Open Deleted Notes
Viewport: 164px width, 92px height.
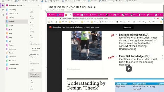[79, 1]
